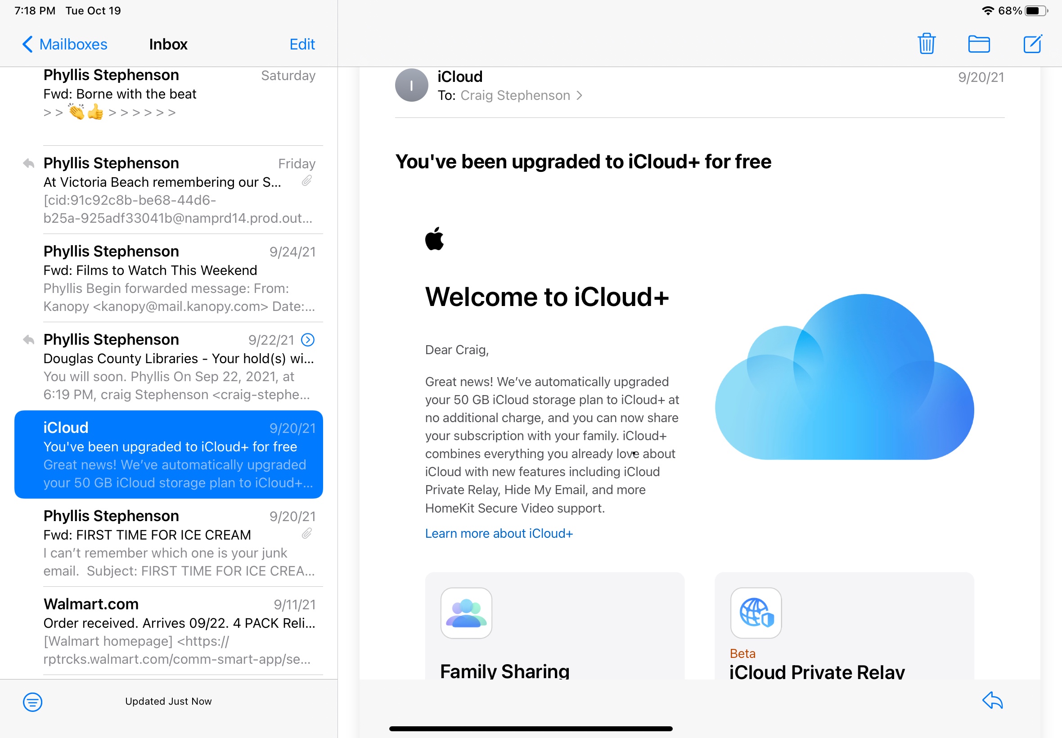1062x738 pixels.
Task: Tap the iCloud Private Relay globe icon
Action: coord(756,613)
